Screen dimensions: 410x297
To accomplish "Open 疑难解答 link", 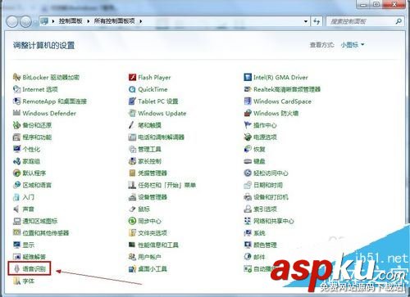I will [x=34, y=257].
